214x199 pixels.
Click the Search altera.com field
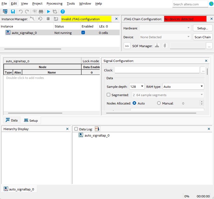point(190,4)
